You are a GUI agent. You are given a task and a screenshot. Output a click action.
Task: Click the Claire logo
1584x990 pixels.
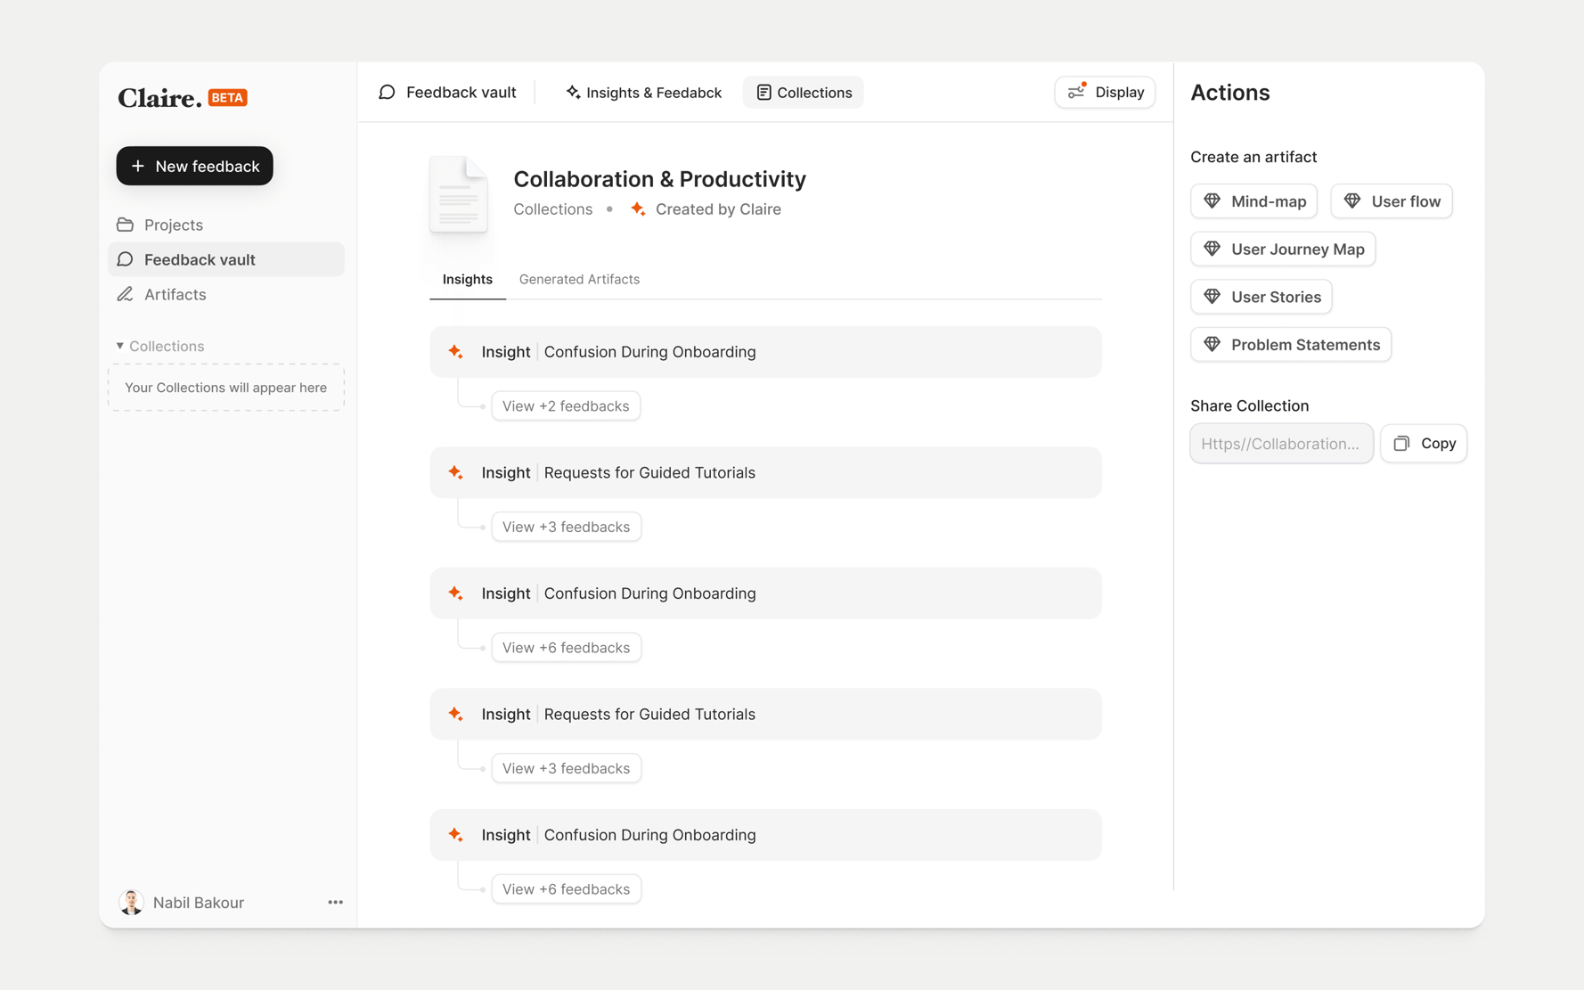160,97
